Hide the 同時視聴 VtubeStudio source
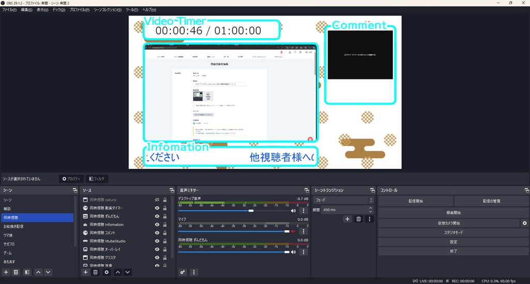Viewport: 530px width, 284px height. click(x=157, y=241)
